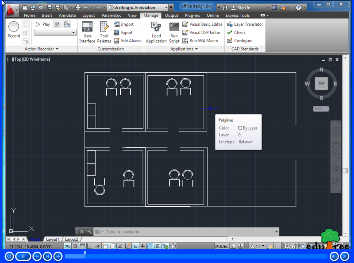
Task: Open the WCS coordinate system dropdown
Action: click(x=321, y=109)
